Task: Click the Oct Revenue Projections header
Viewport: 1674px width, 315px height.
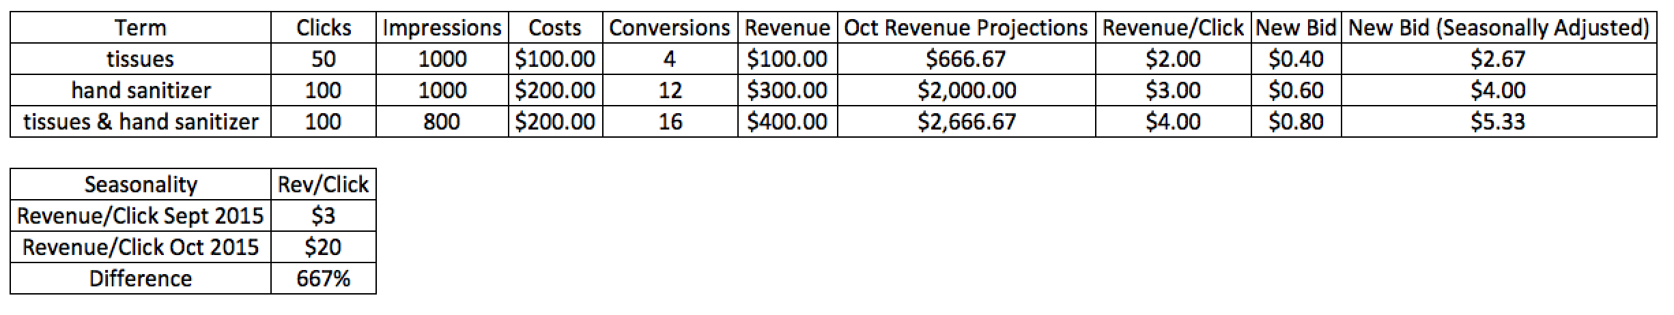Action: click(x=966, y=28)
